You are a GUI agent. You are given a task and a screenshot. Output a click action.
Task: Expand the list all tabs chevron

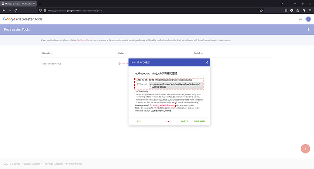[281, 4]
